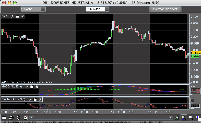Click the Indikator / Backtest button

[x=165, y=9]
